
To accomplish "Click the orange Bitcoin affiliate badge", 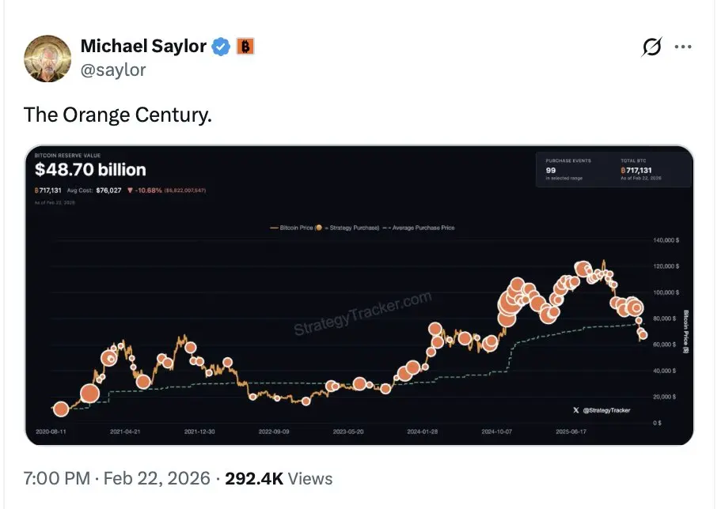I will pyautogui.click(x=245, y=47).
